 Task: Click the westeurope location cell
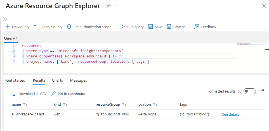click(147, 114)
